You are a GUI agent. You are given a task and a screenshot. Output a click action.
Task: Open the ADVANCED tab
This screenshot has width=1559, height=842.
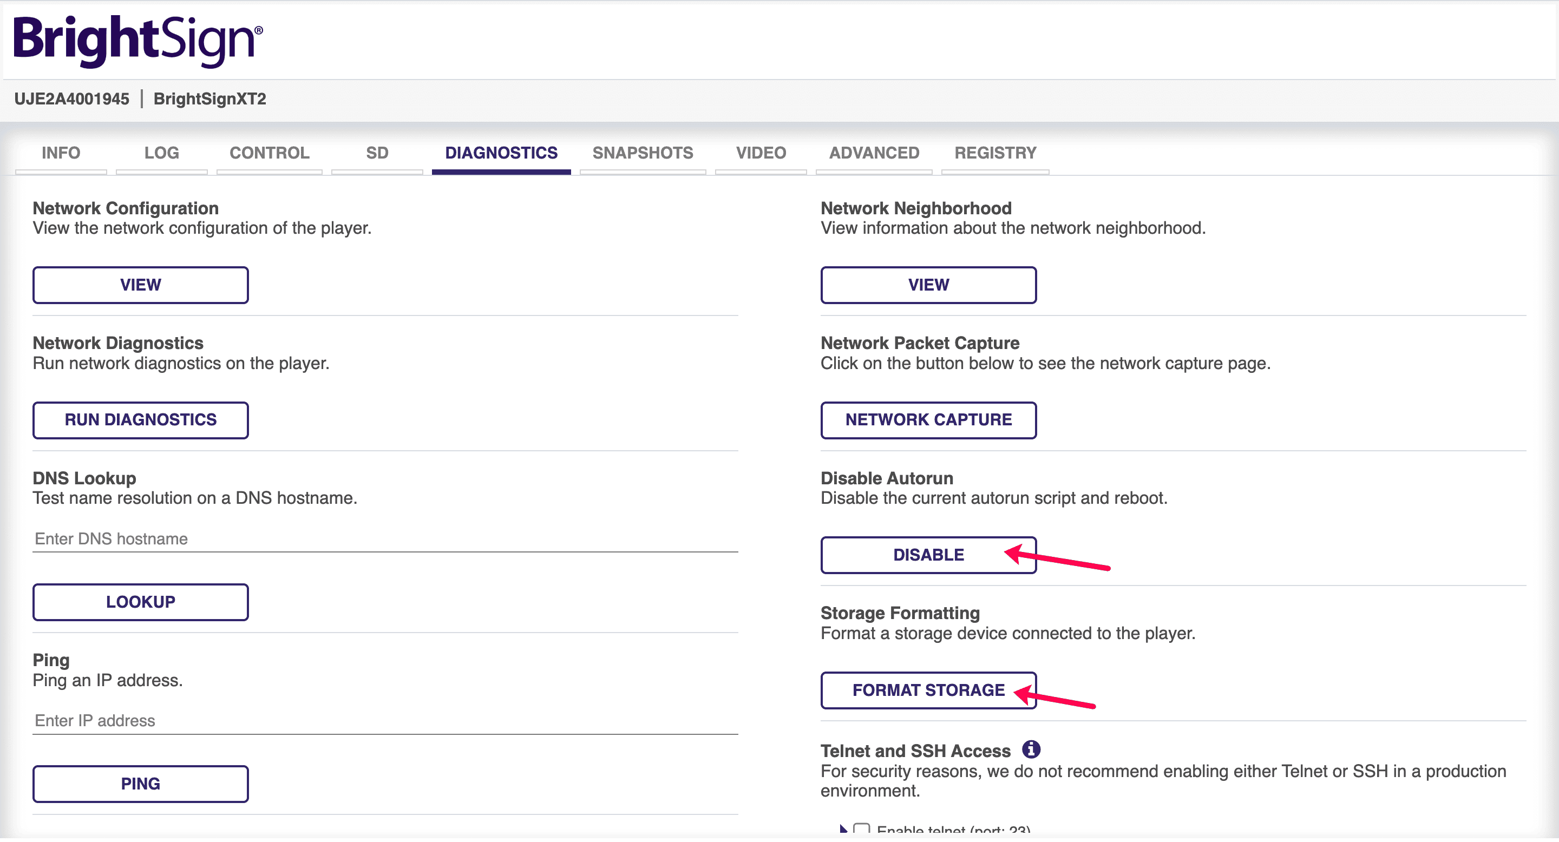pyautogui.click(x=873, y=153)
